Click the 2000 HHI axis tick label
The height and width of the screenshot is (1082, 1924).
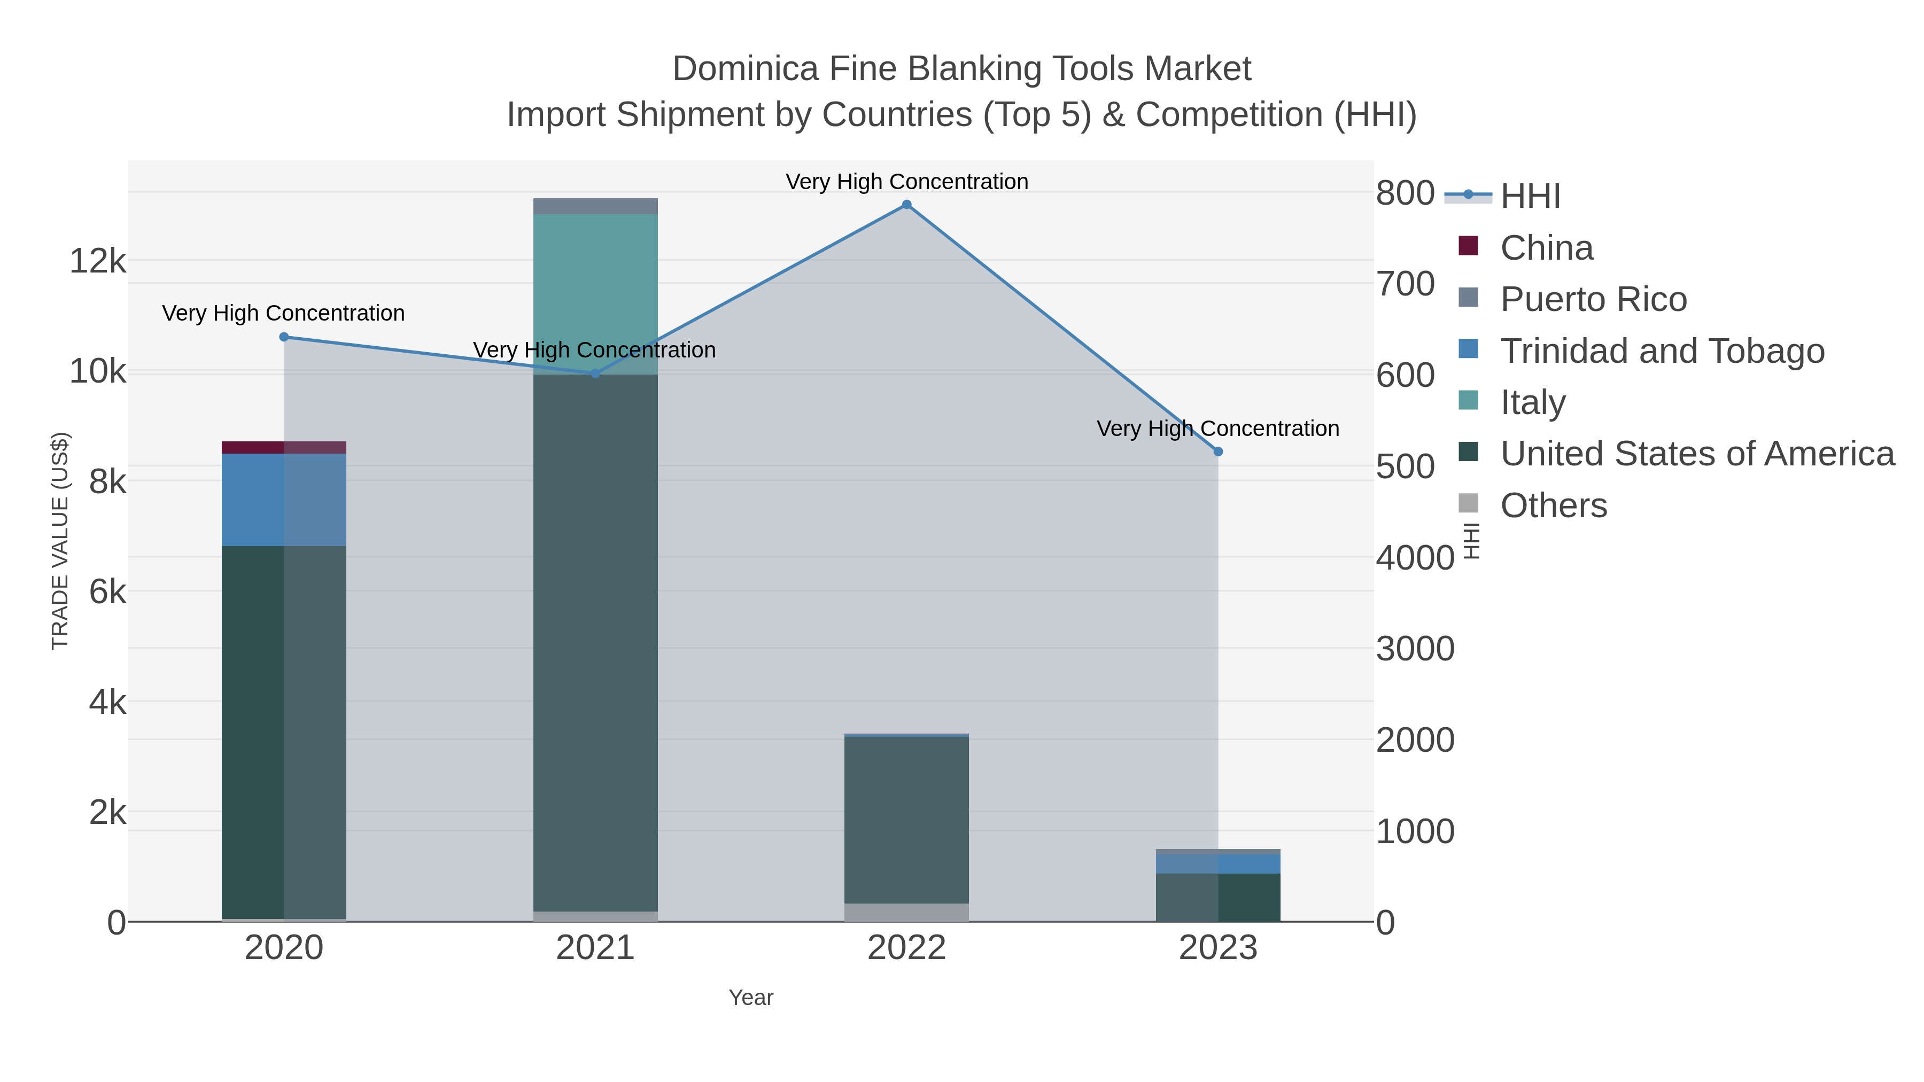pyautogui.click(x=1415, y=740)
